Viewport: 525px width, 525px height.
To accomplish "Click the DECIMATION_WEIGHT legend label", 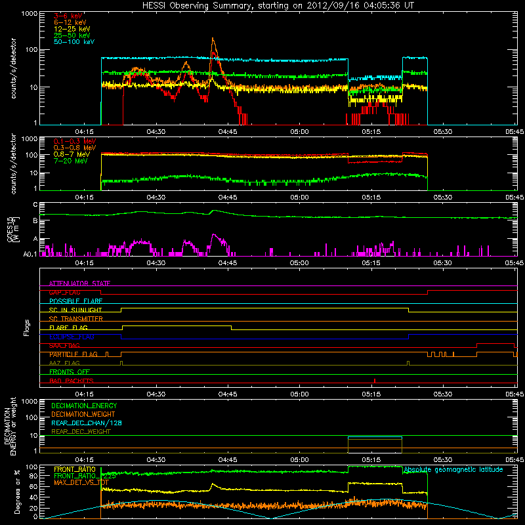I will coord(83,414).
